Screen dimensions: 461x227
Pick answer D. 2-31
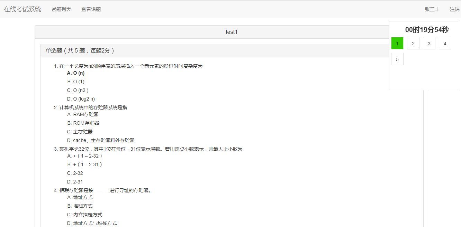pyautogui.click(x=75, y=182)
